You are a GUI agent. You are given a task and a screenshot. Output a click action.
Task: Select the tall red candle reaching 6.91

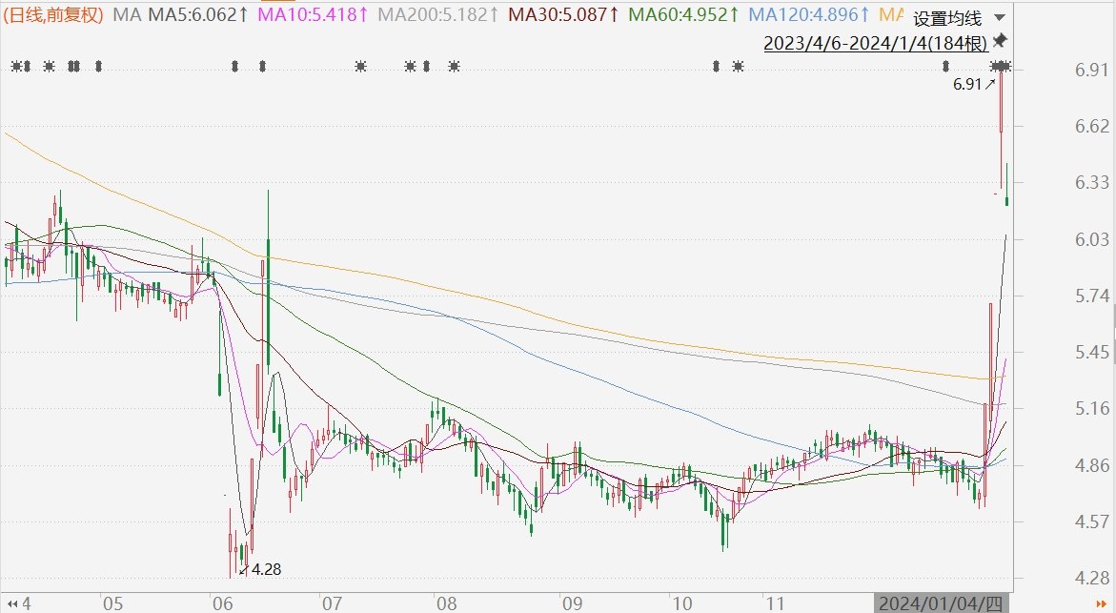pyautogui.click(x=1002, y=128)
